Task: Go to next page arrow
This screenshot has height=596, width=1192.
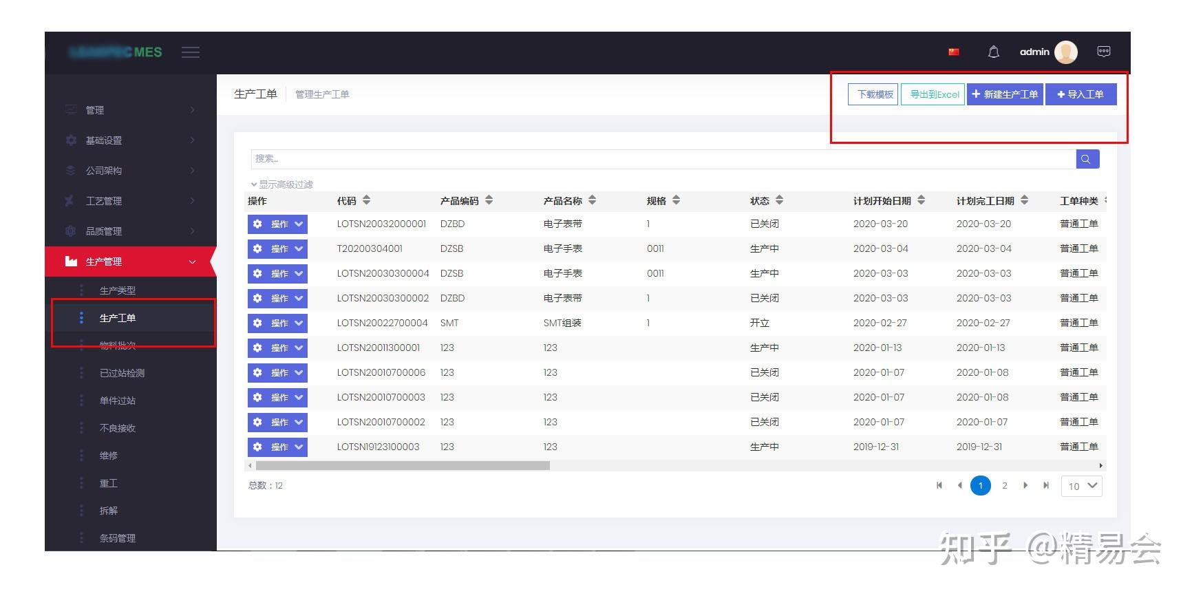Action: point(1025,485)
